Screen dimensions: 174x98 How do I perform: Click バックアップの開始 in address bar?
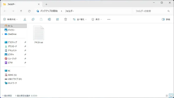point(49,11)
